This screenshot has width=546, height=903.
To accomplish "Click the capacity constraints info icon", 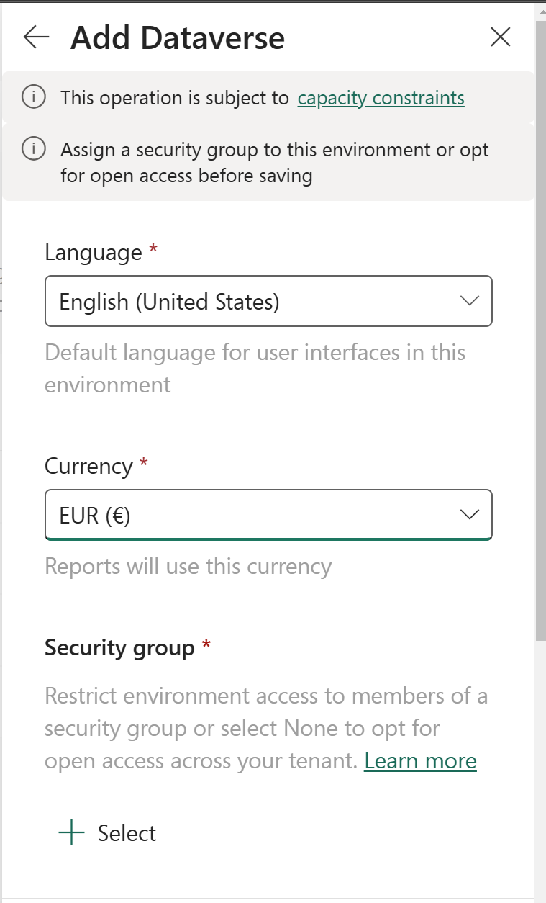I will point(34,96).
